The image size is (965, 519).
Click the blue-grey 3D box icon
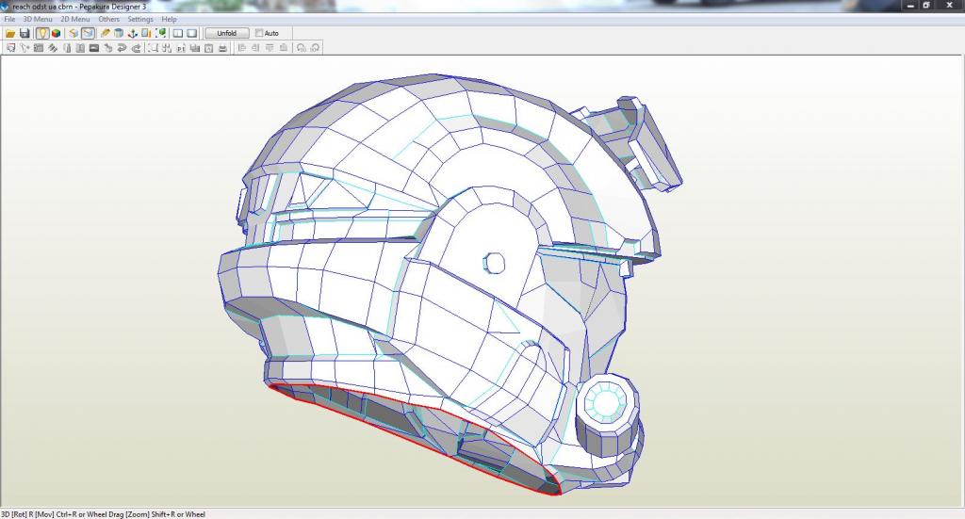click(119, 33)
